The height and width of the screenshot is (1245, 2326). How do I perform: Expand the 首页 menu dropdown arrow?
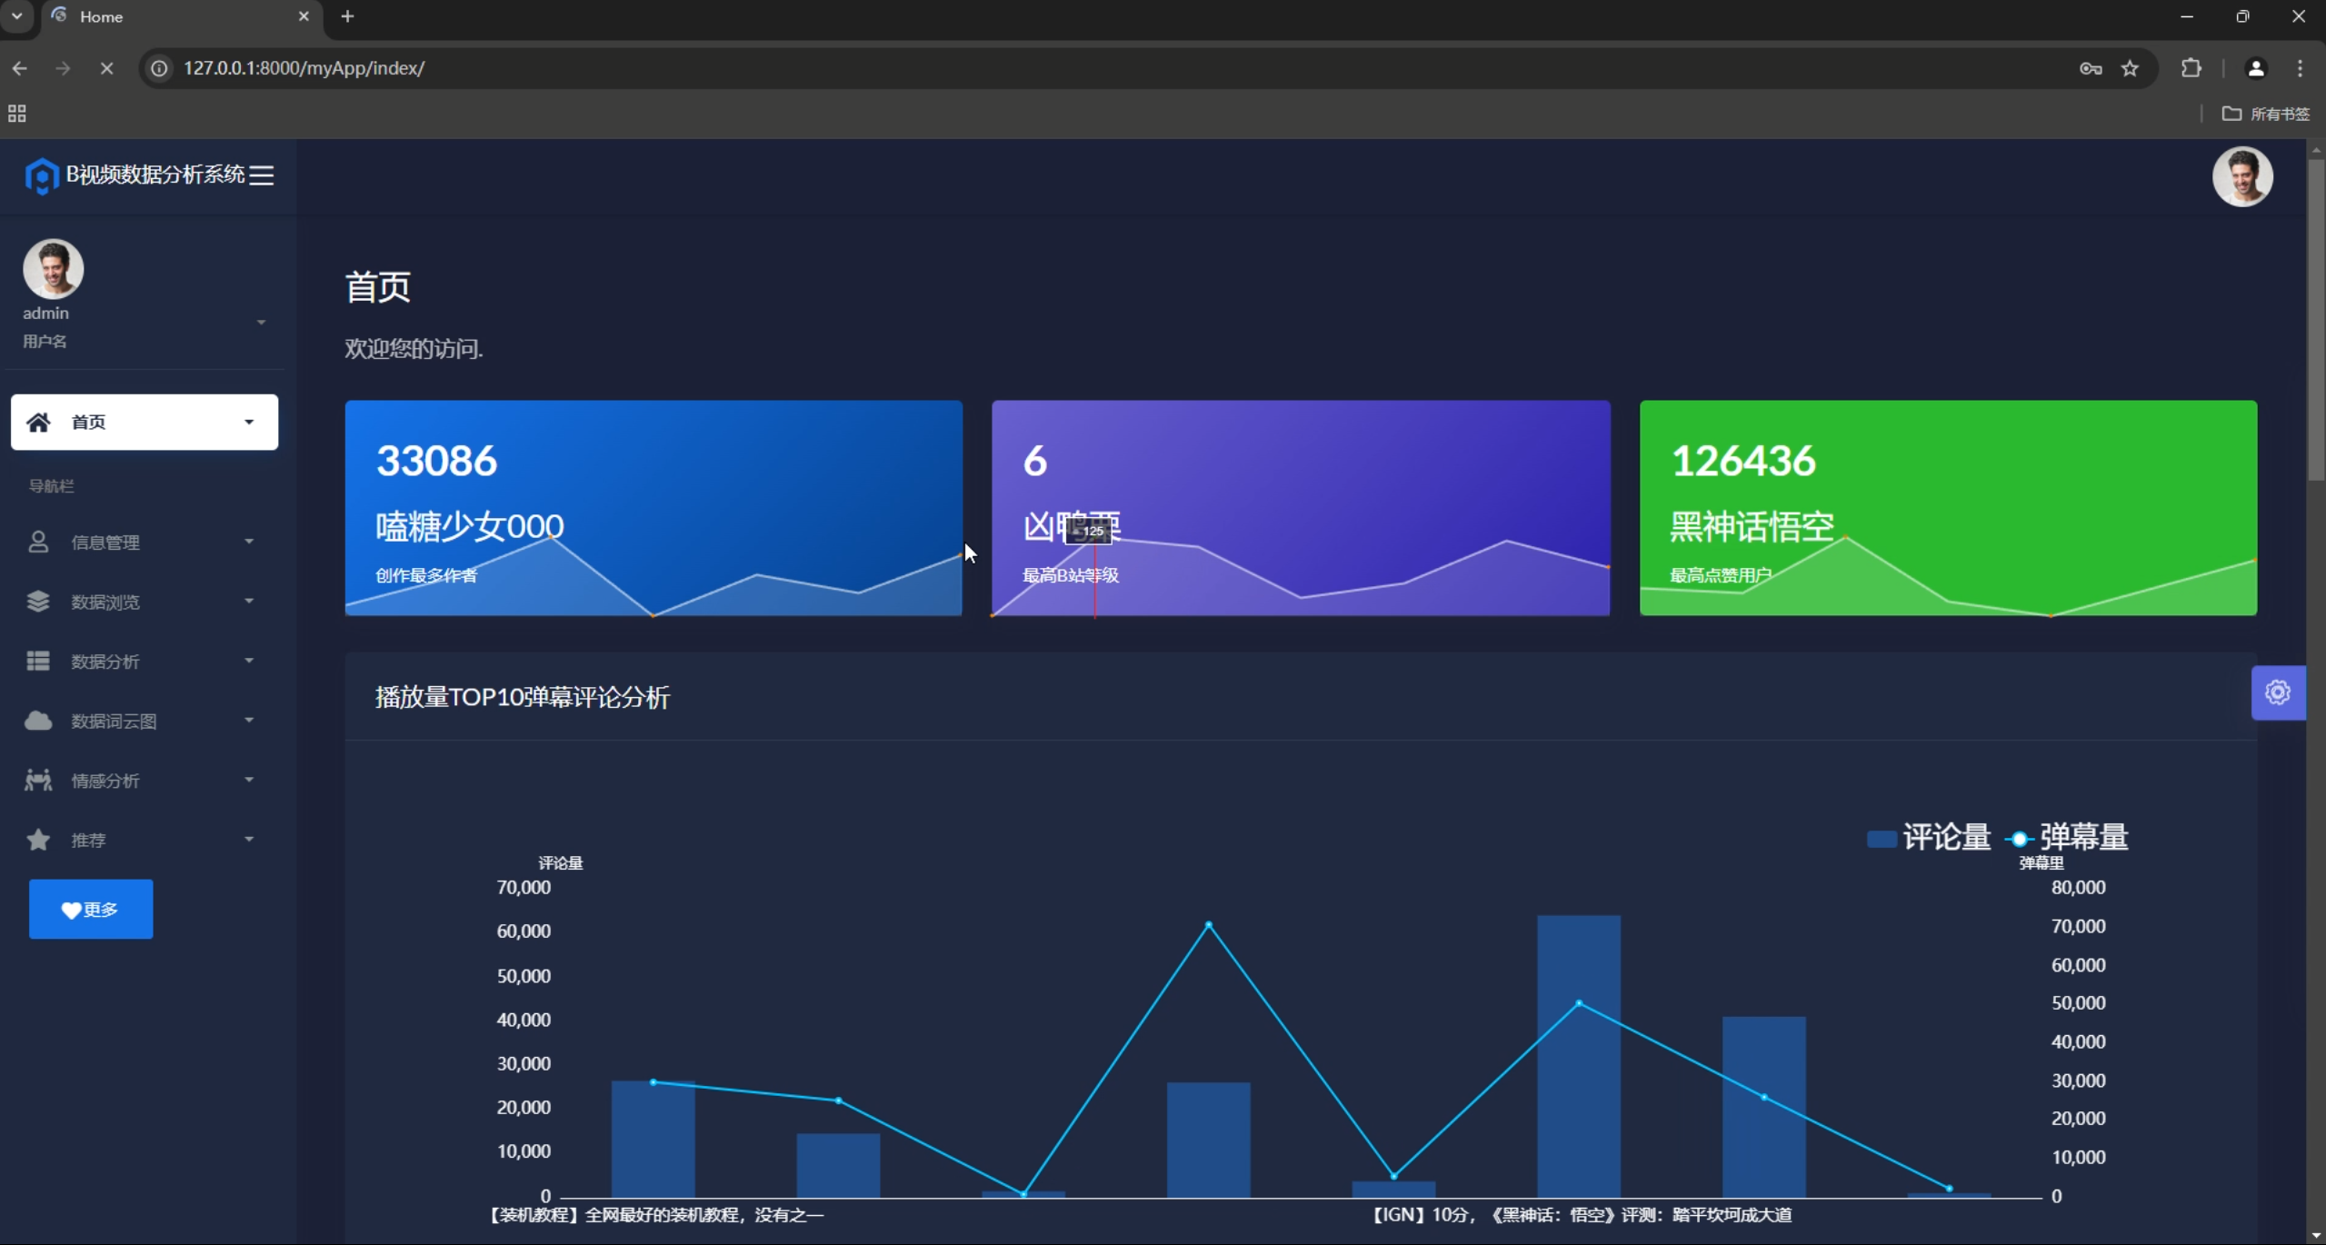[249, 422]
